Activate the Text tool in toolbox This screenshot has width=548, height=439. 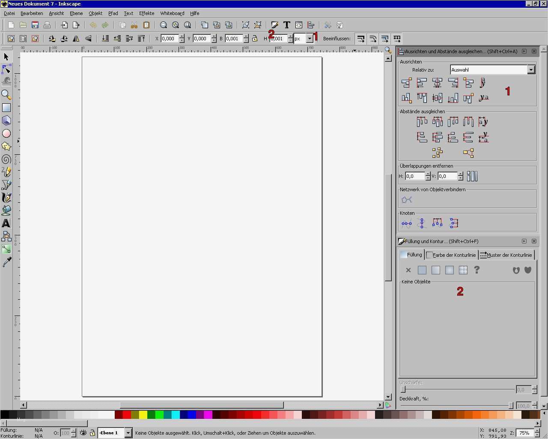[6, 223]
